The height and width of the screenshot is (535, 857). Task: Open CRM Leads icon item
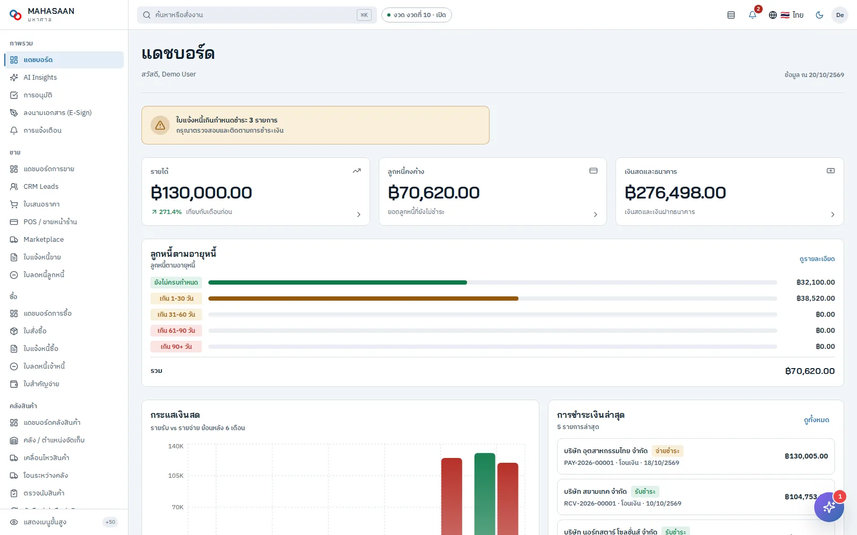64,187
